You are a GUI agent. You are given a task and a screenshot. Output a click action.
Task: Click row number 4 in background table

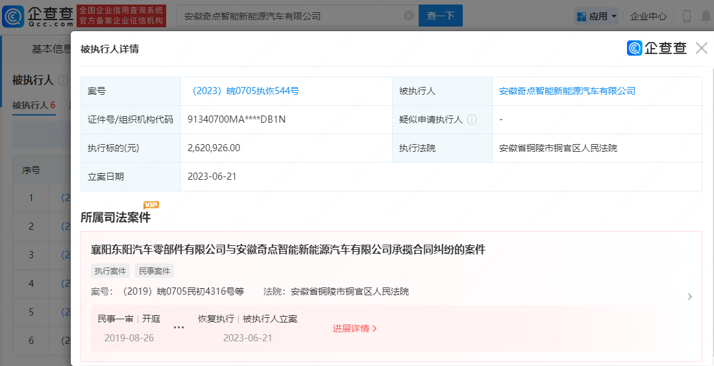click(31, 284)
